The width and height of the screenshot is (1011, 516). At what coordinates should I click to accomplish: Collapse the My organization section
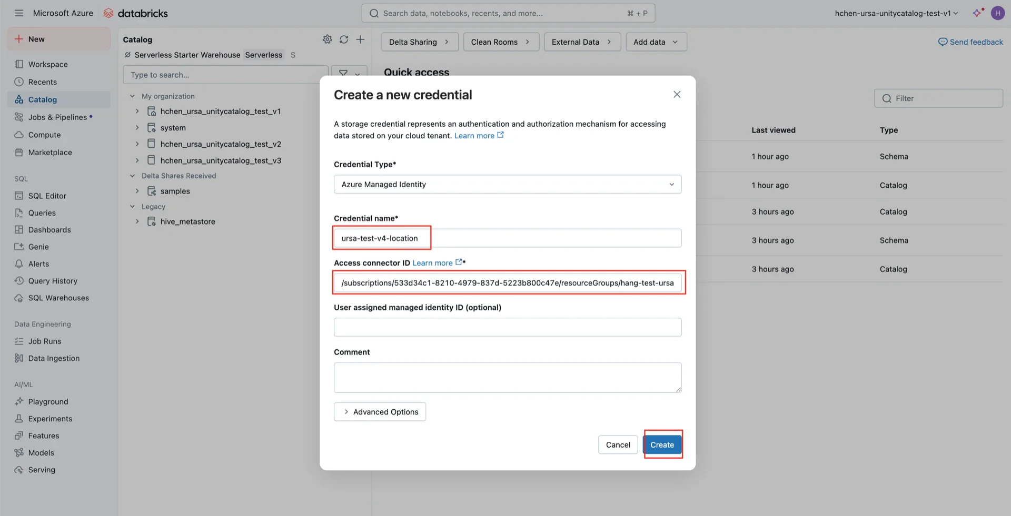(133, 96)
